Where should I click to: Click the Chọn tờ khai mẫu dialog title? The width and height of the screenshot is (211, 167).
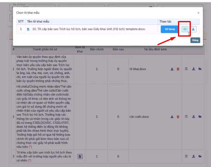[28, 13]
